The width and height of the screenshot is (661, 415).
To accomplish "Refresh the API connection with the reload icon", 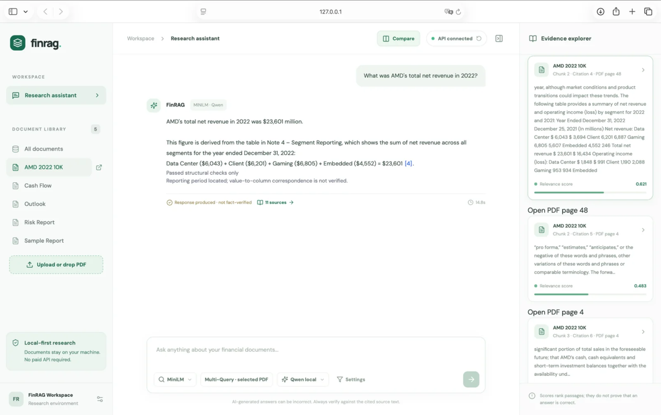I will click(x=479, y=38).
